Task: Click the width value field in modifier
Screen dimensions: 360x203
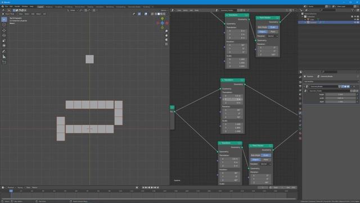Action: (x=341, y=98)
